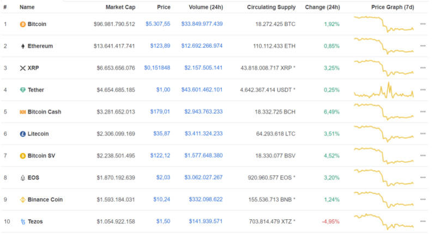The image size is (435, 234).
Task: Open the three-dot menu for XRP
Action: tap(423, 68)
